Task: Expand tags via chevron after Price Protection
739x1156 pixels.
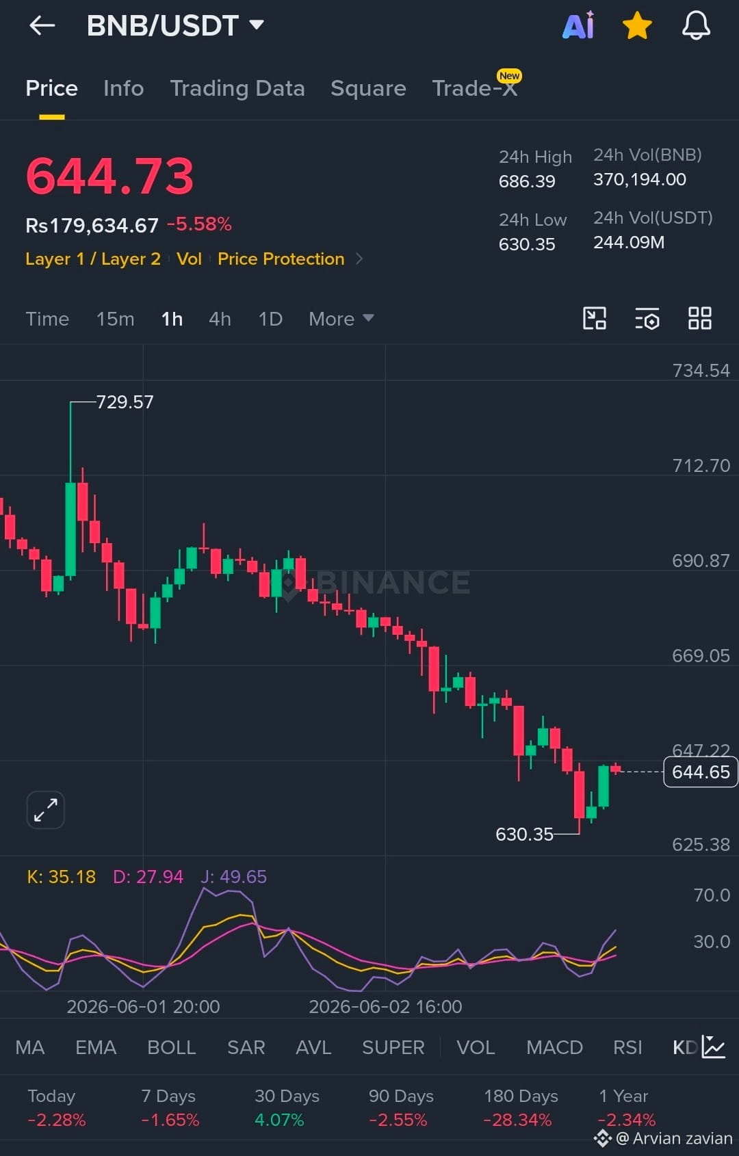Action: (x=359, y=259)
